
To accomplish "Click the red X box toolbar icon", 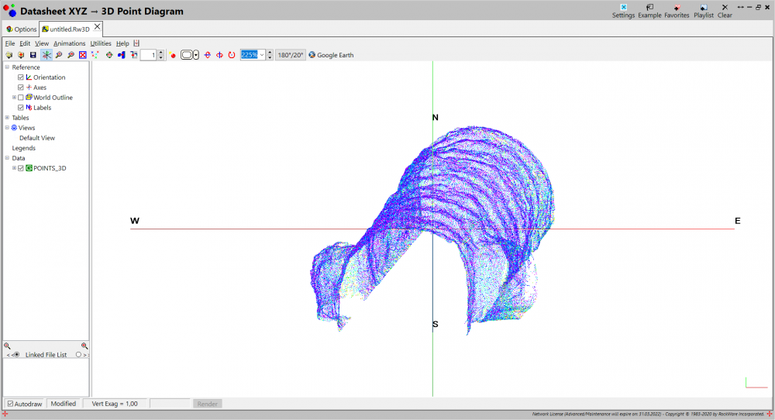I will pyautogui.click(x=83, y=55).
